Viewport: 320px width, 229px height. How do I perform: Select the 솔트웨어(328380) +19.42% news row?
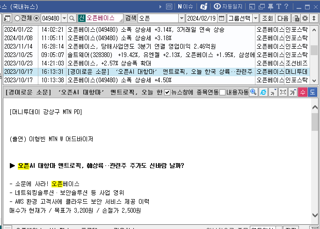click(157, 55)
